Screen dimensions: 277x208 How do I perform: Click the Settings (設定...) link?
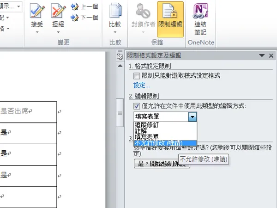142,86
